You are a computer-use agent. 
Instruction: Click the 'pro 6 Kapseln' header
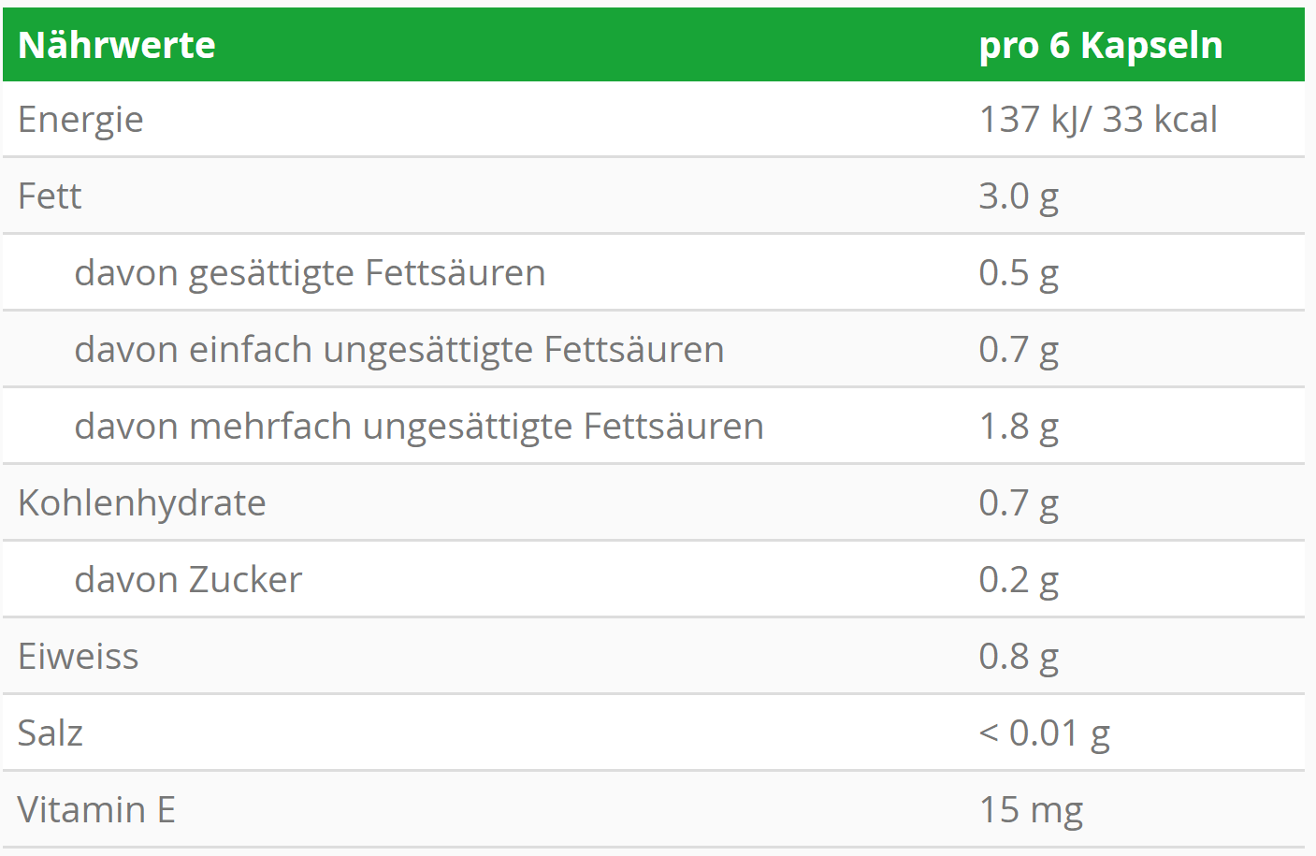click(1100, 45)
